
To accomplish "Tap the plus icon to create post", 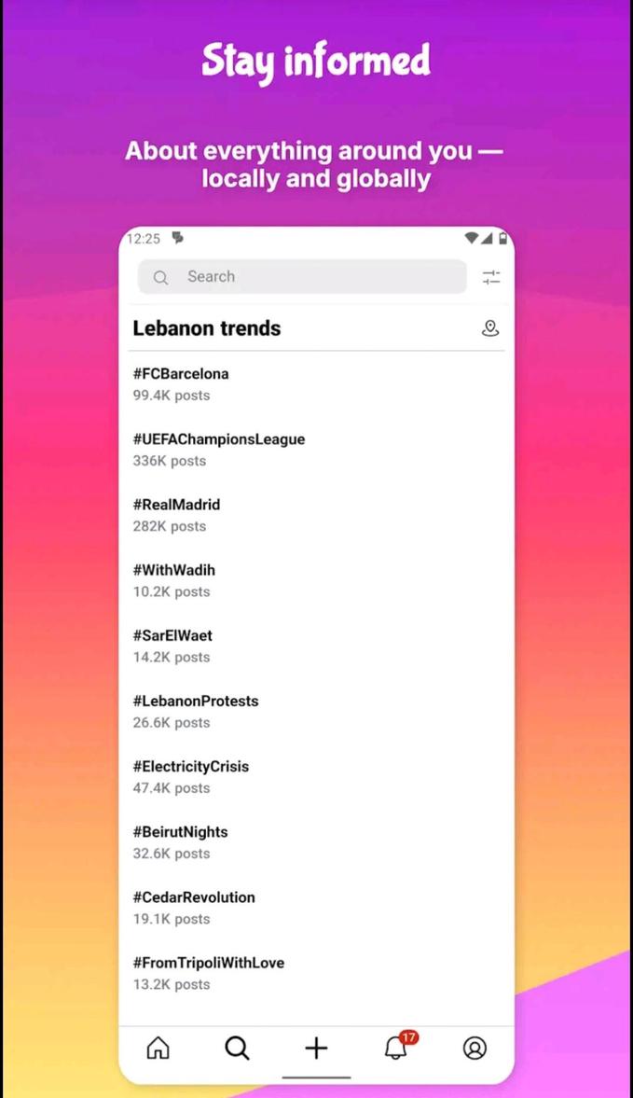I will point(316,1048).
